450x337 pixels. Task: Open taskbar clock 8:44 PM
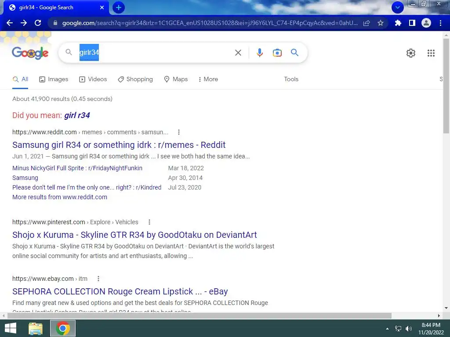pos(431,329)
